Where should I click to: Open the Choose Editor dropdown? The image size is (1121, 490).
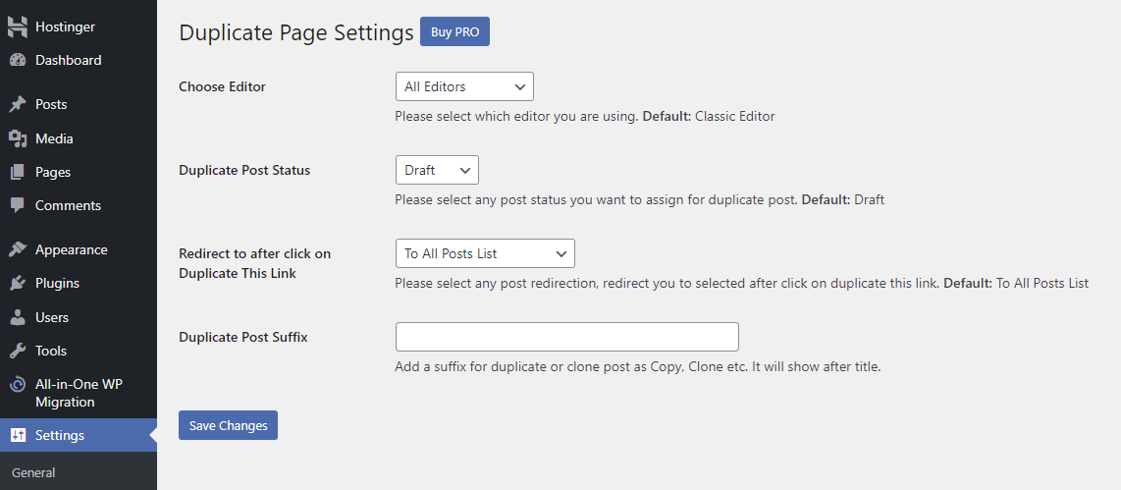[x=464, y=86]
